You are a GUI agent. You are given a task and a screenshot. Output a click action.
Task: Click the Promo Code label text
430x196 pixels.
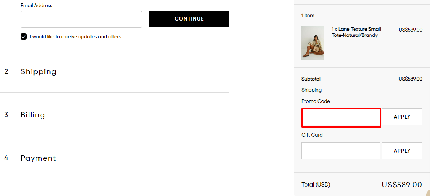(316, 101)
